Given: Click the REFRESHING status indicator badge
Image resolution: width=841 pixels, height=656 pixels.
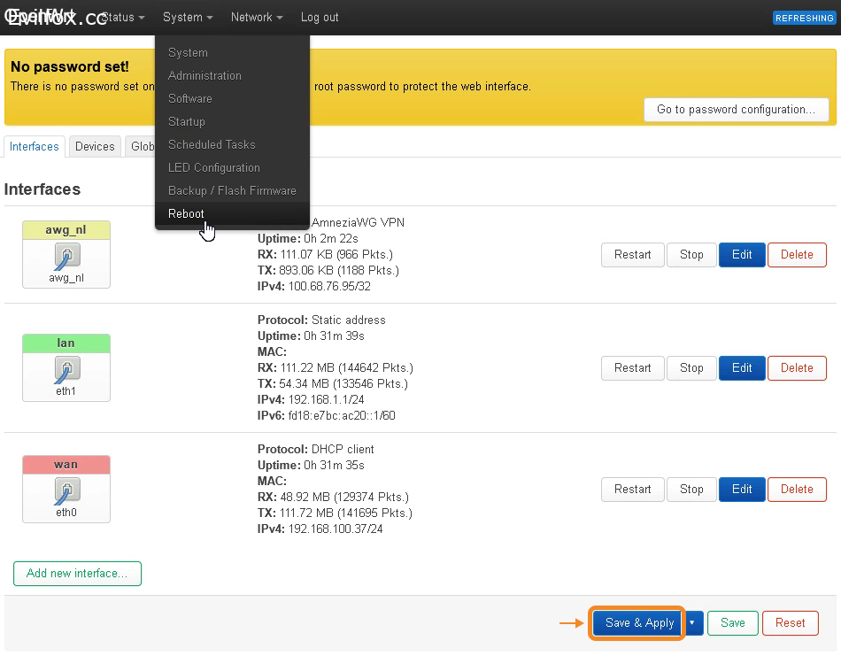Looking at the screenshot, I should tap(804, 18).
